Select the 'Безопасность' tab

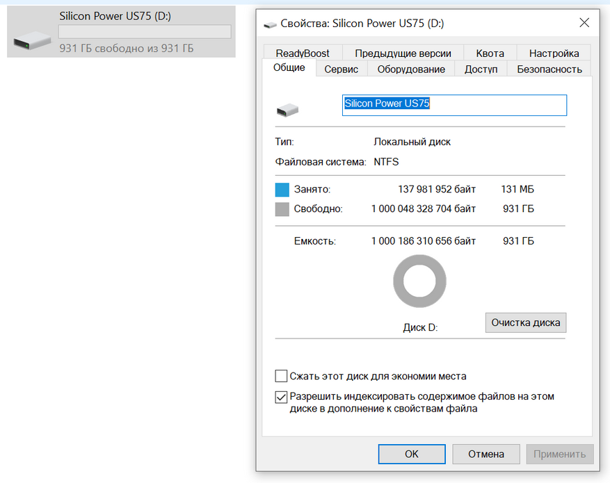pyautogui.click(x=549, y=69)
